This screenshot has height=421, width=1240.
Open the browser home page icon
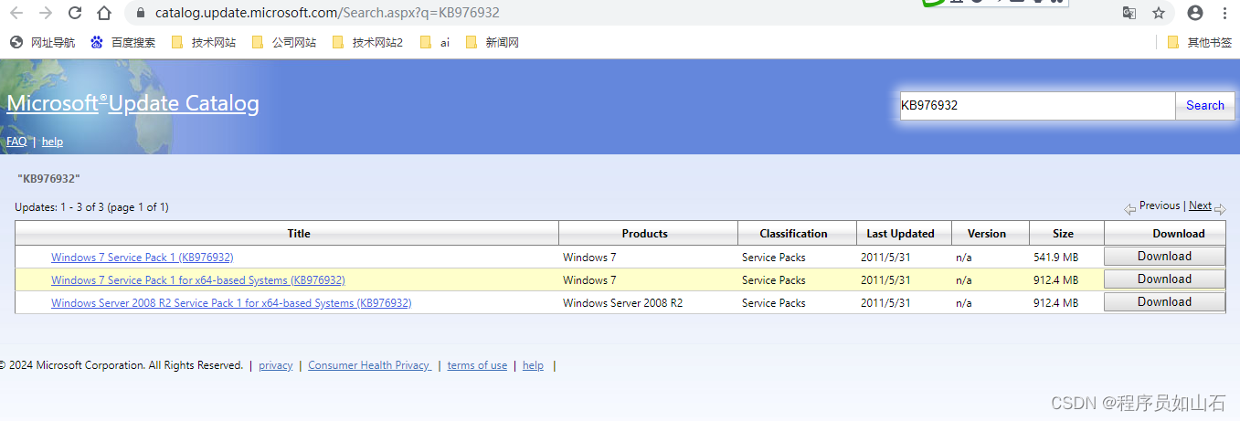click(104, 14)
